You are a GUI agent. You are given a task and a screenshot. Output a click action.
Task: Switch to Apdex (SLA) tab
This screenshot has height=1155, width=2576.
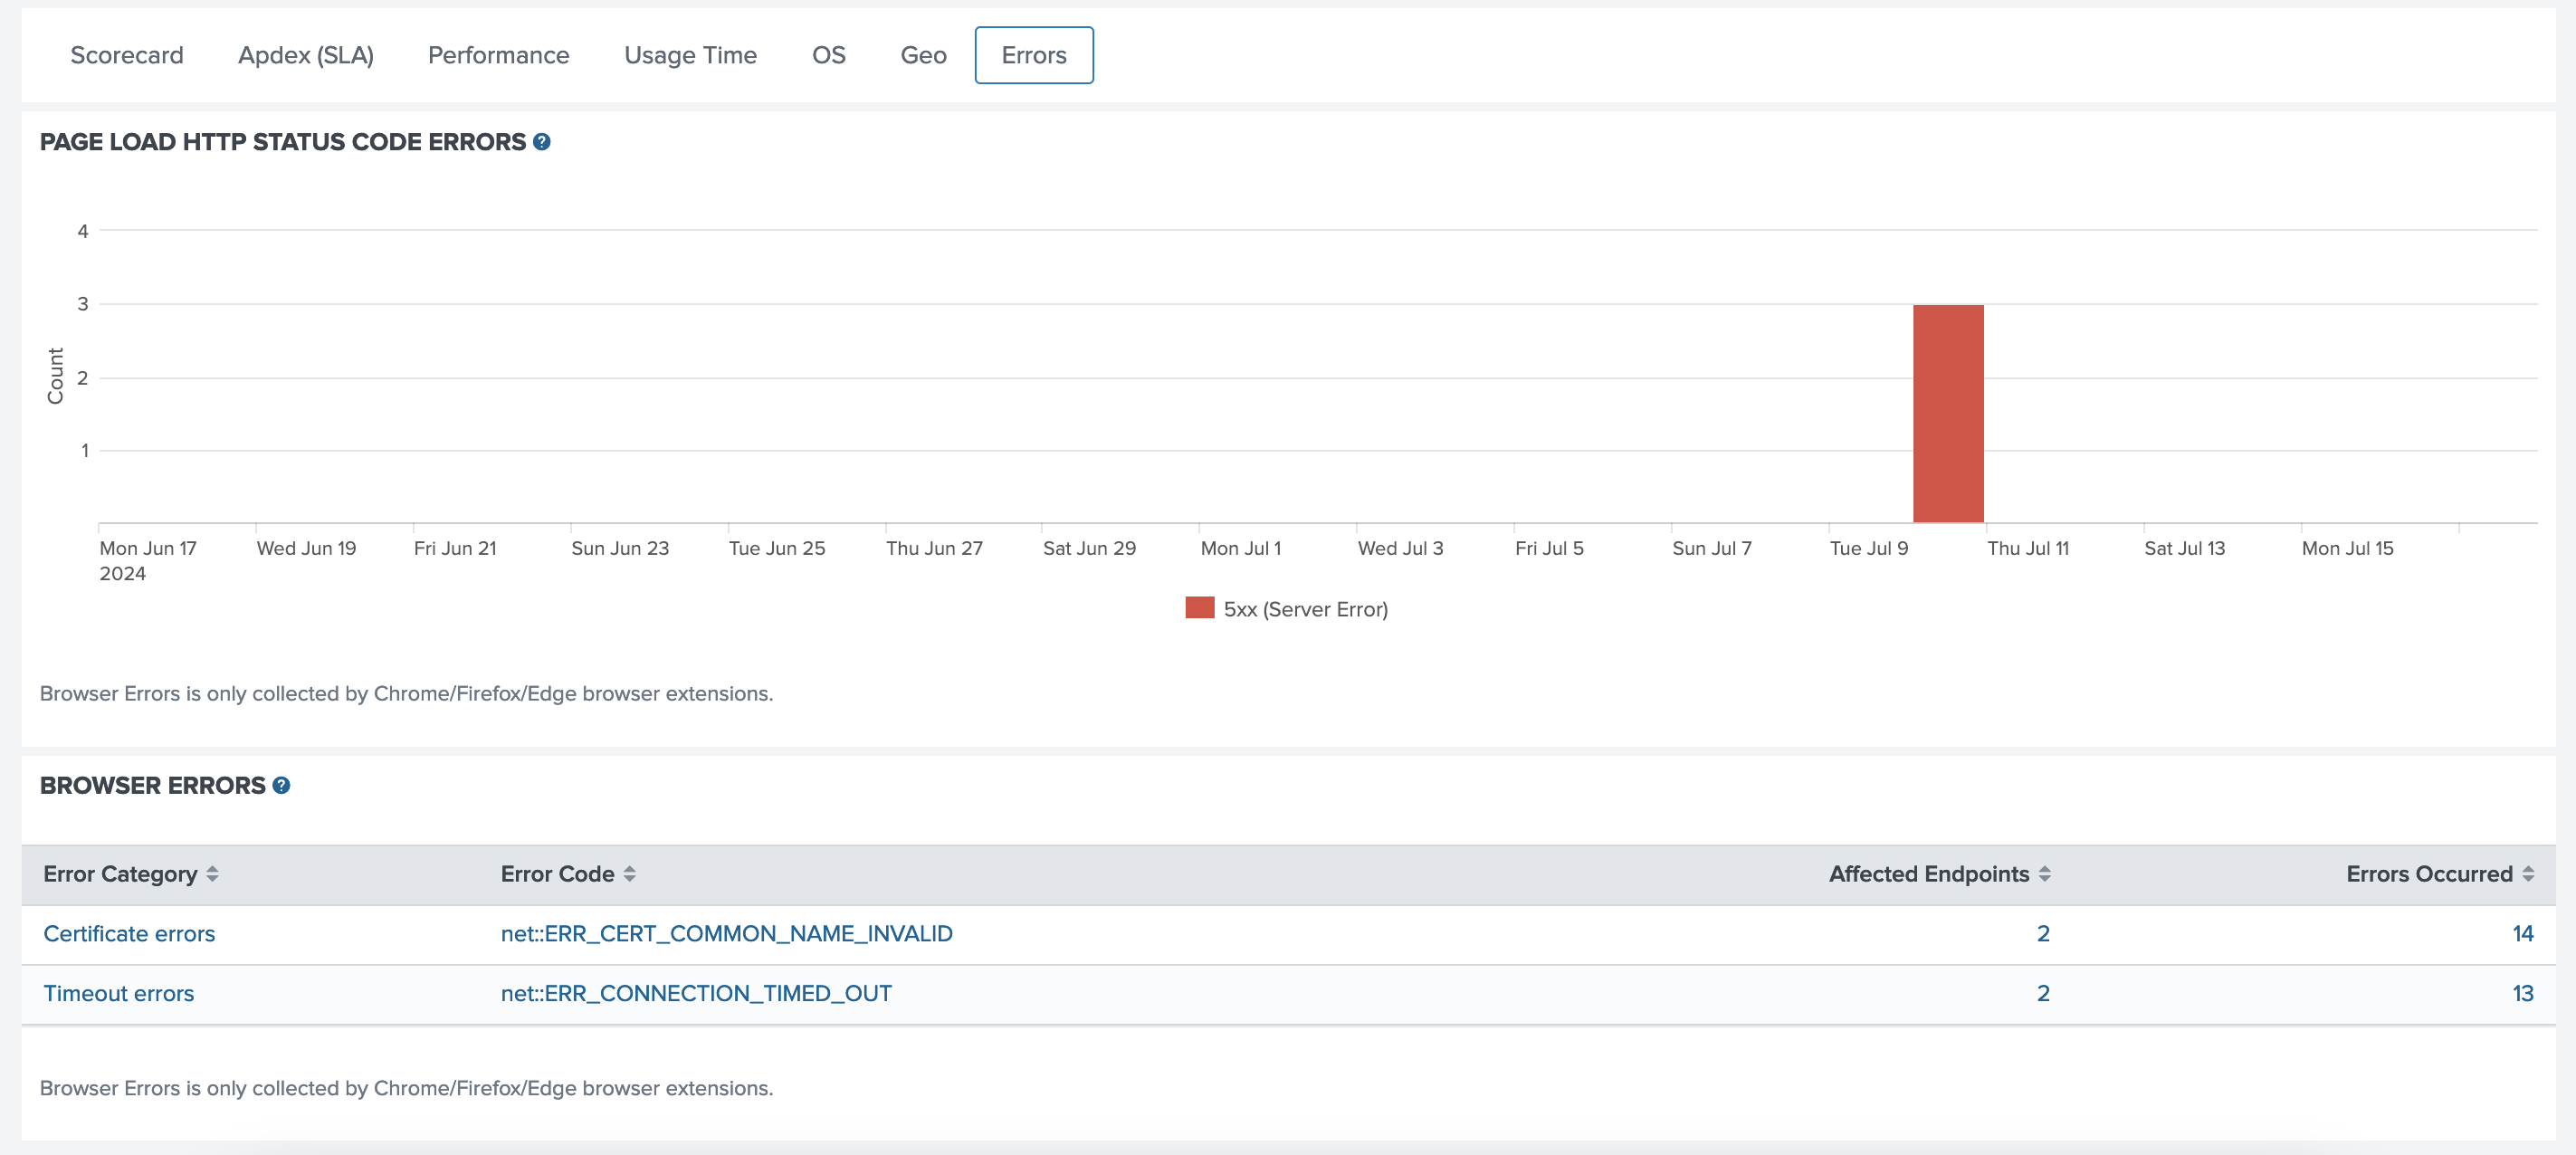click(305, 55)
